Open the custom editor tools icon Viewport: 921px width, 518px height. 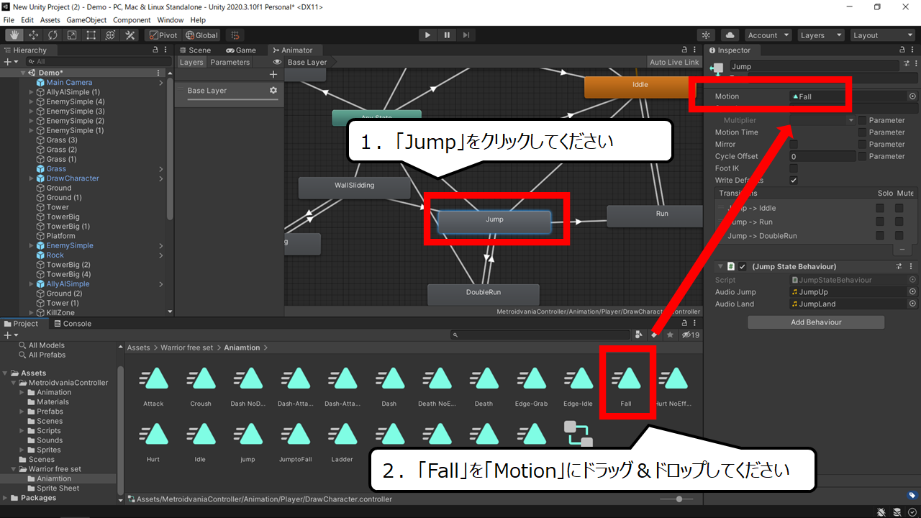[130, 35]
